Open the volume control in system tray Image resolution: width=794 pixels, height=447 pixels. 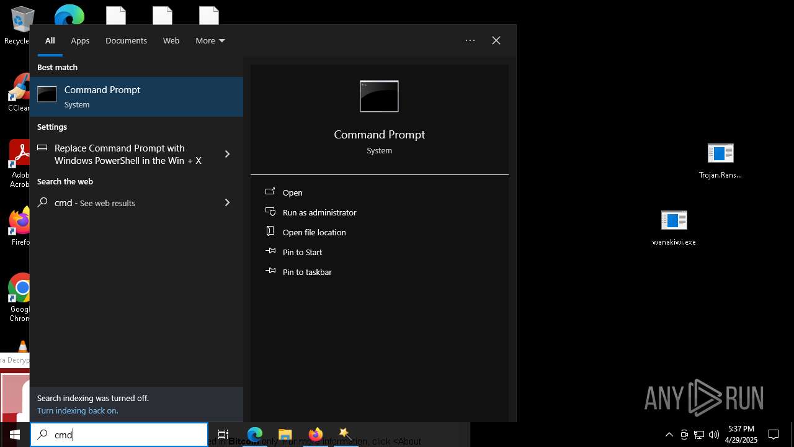pyautogui.click(x=714, y=435)
